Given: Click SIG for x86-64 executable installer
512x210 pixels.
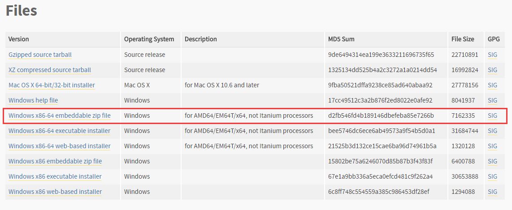Looking at the screenshot, I should (x=492, y=131).
